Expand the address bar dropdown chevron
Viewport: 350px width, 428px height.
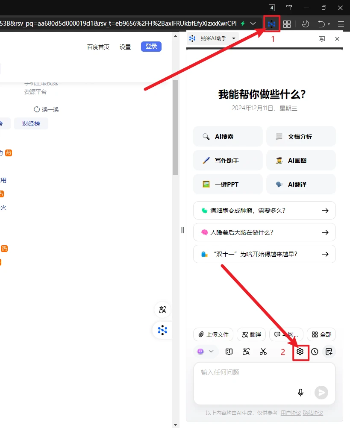pyautogui.click(x=253, y=23)
